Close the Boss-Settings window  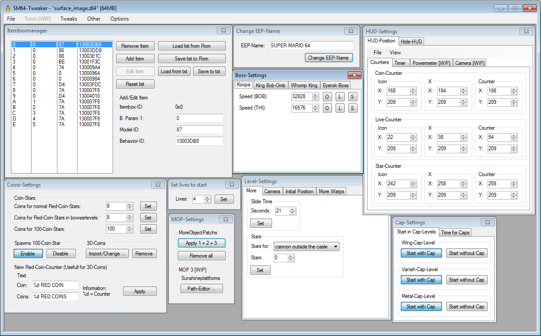pyautogui.click(x=354, y=75)
